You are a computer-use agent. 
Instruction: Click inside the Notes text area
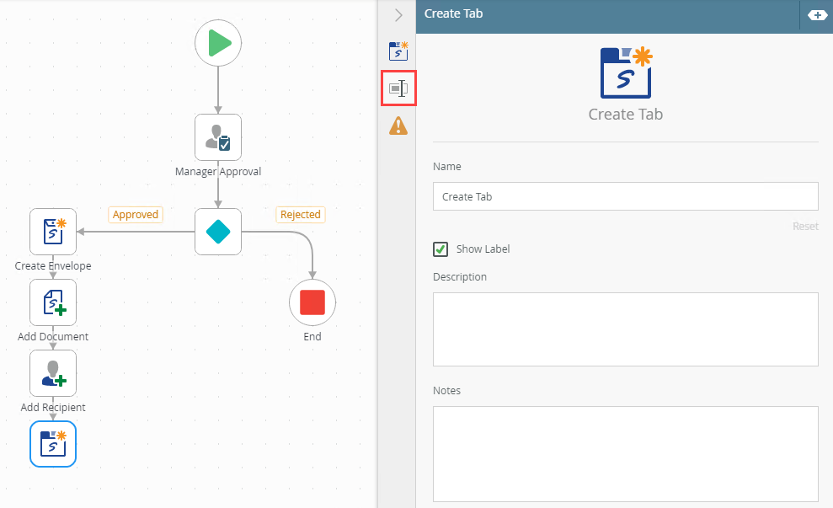click(625, 454)
